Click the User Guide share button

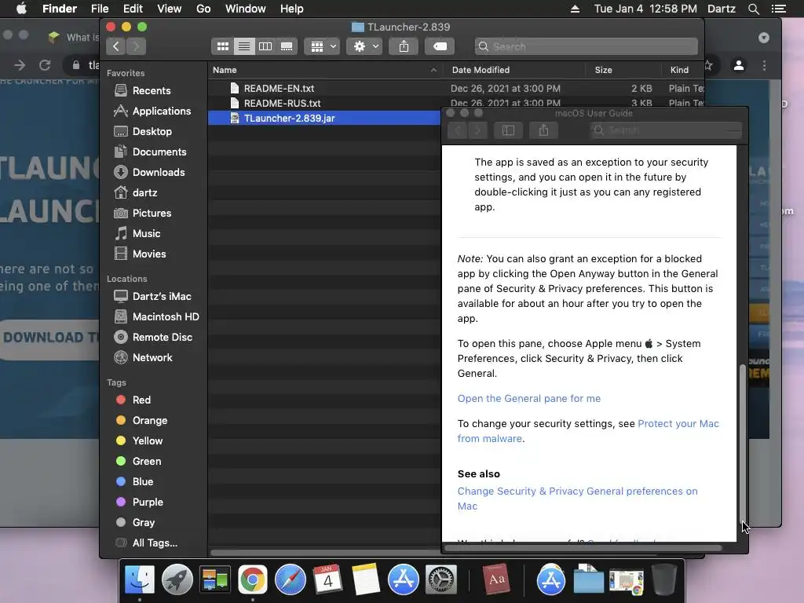(543, 130)
